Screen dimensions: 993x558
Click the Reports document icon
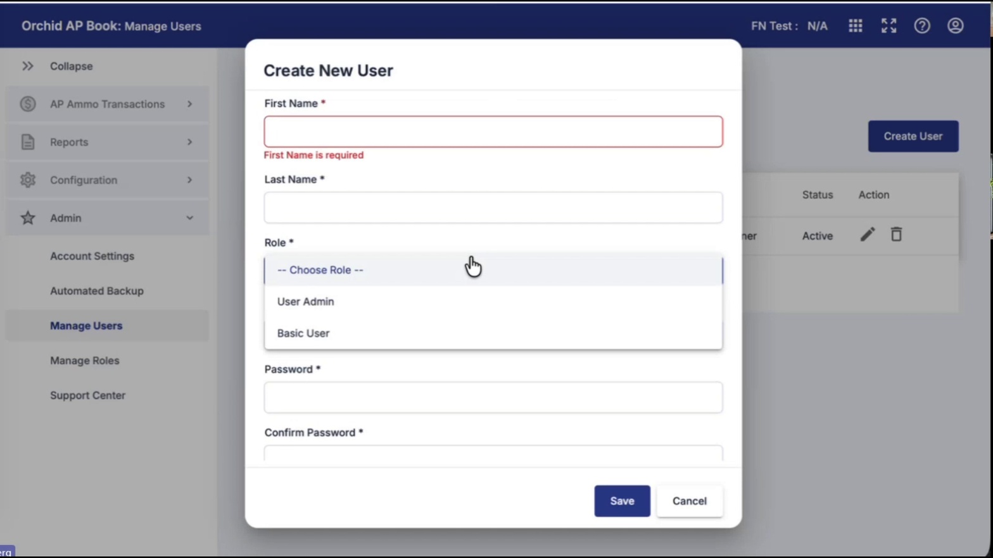click(28, 142)
